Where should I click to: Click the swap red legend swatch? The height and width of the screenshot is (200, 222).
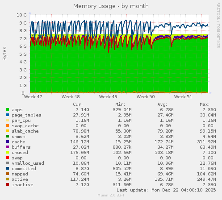tap(8, 158)
